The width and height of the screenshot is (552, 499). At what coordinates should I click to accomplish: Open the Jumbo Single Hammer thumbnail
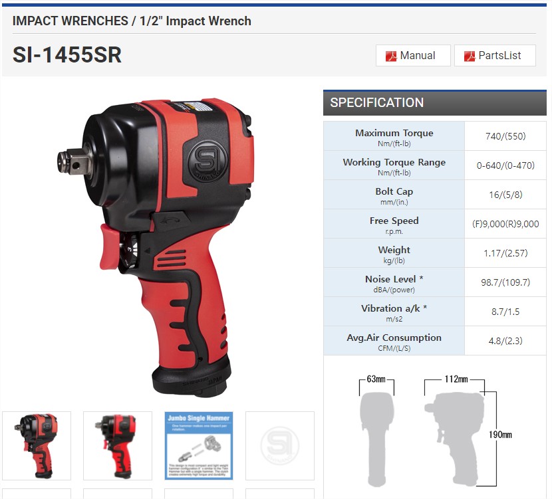coord(199,446)
